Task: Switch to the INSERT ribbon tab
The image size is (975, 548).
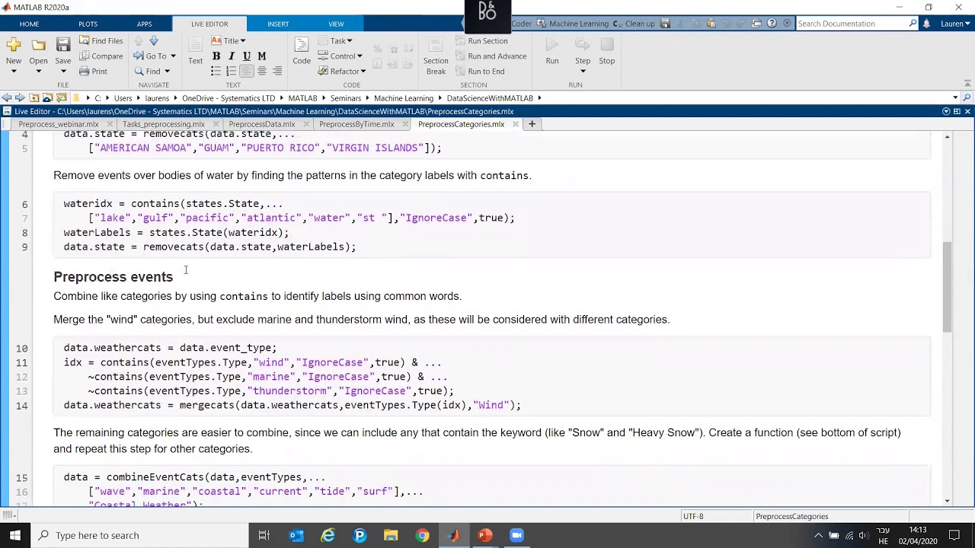Action: [278, 24]
